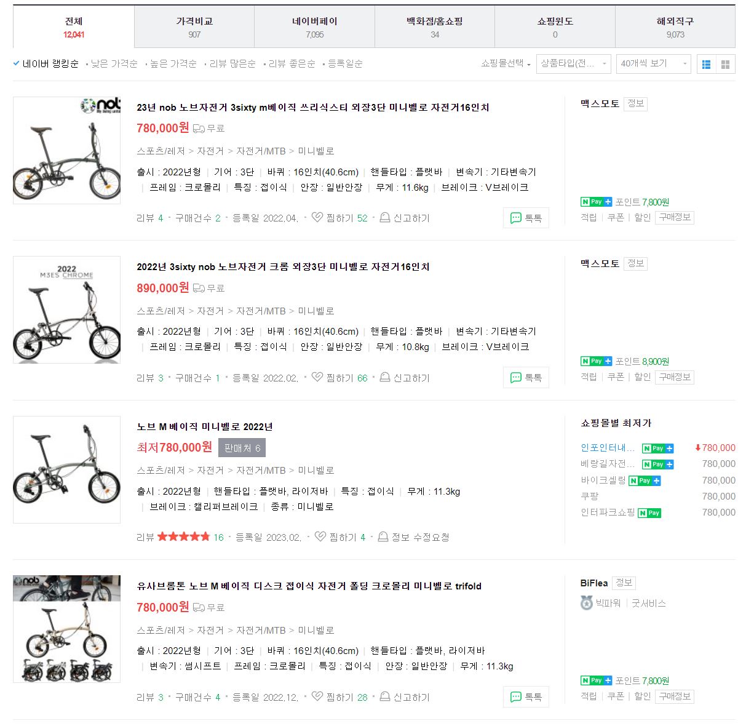Open thumbnail of 2022 M3ES Chrome bicycle
Image resolution: width=754 pixels, height=726 pixels.
pyautogui.click(x=66, y=309)
